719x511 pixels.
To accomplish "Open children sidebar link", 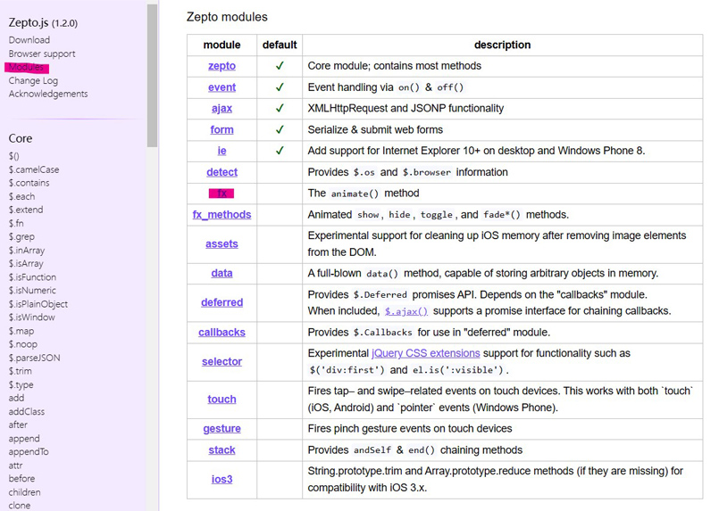I will 24,492.
